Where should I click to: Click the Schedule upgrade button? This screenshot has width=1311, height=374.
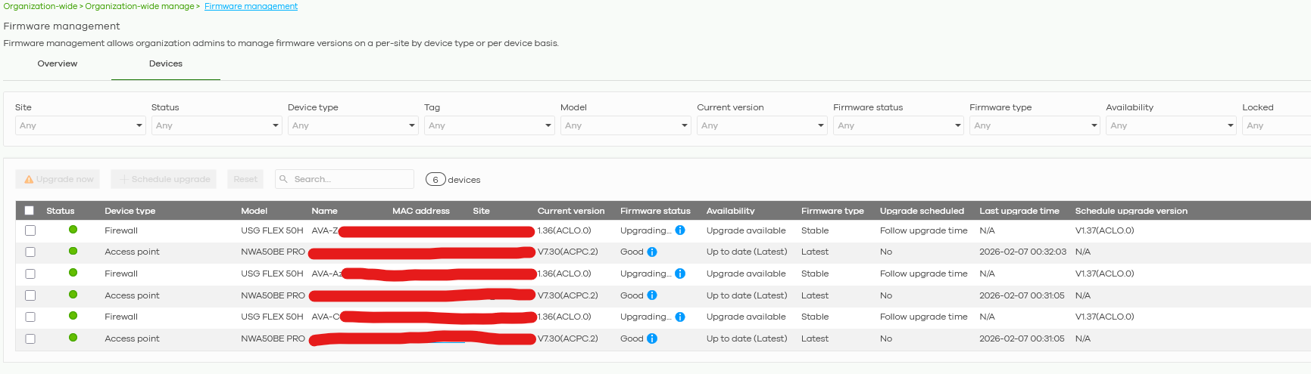(x=164, y=179)
